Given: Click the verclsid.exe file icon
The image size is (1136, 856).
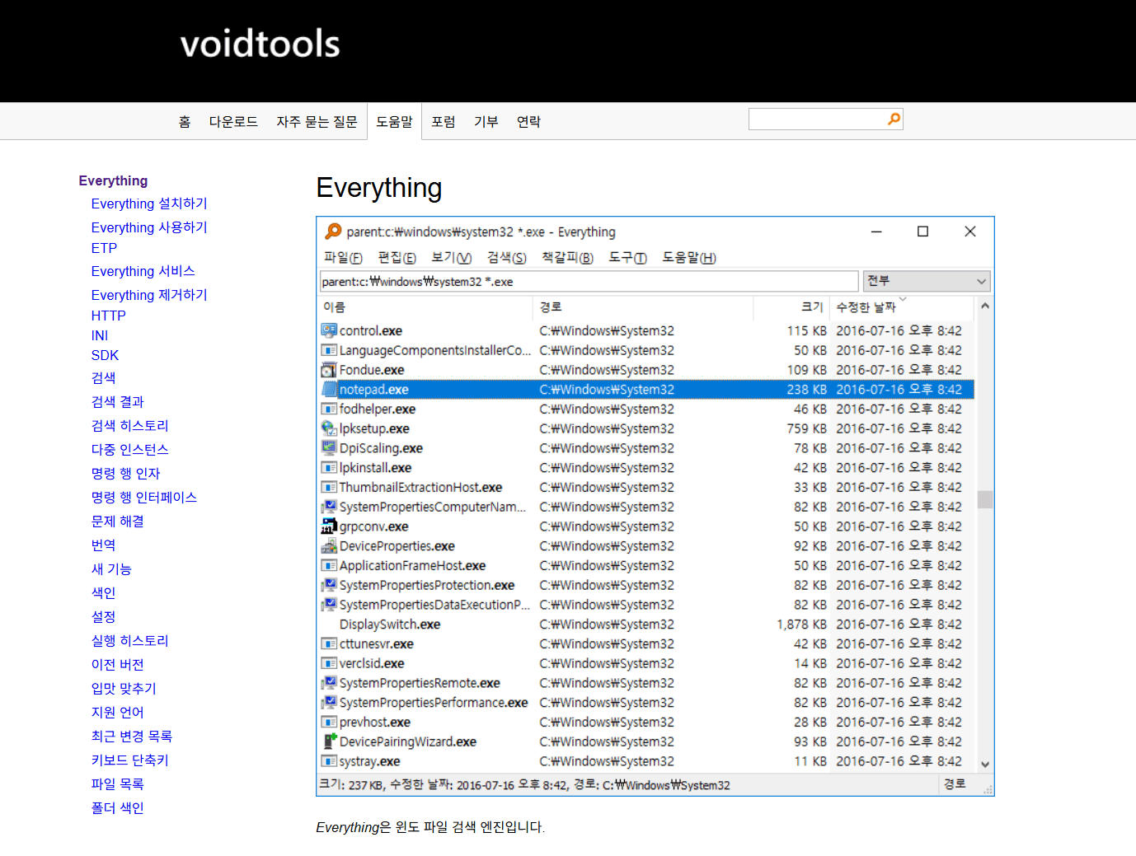Looking at the screenshot, I should 329,663.
